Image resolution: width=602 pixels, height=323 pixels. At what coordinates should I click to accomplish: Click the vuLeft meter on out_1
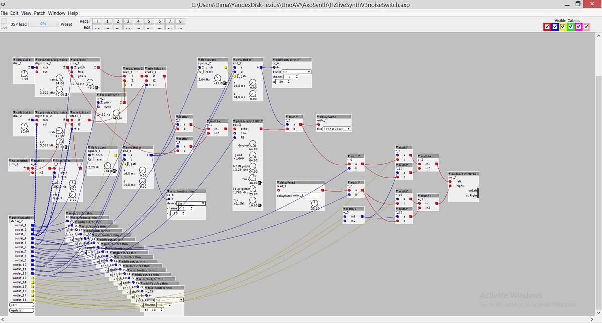point(478,190)
